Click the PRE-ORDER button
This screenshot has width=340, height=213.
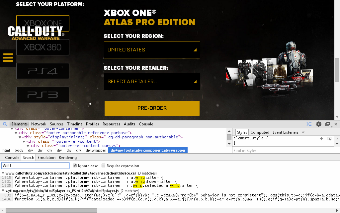152,108
